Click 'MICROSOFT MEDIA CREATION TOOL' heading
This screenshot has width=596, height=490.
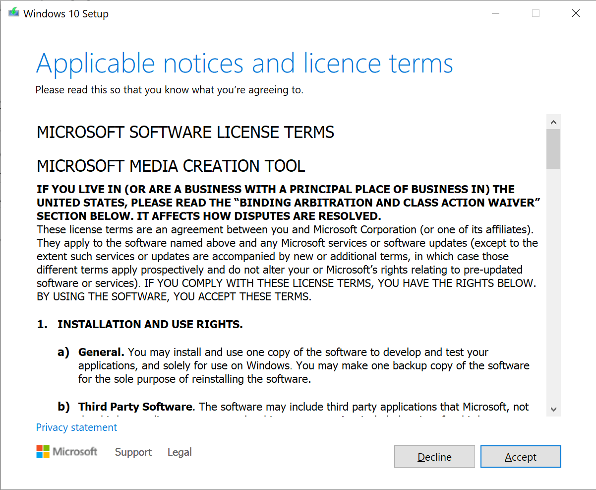(171, 166)
